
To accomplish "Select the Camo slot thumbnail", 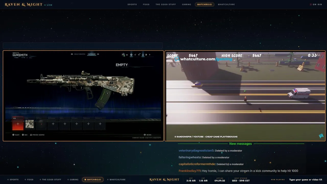I will pos(30,124).
